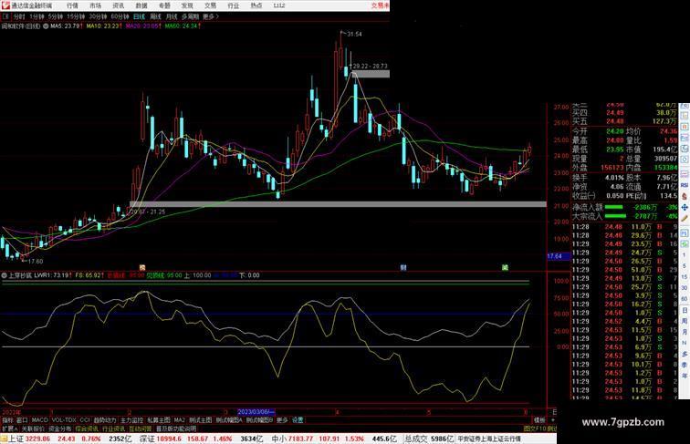Open the 发现 menu

click(187, 5)
